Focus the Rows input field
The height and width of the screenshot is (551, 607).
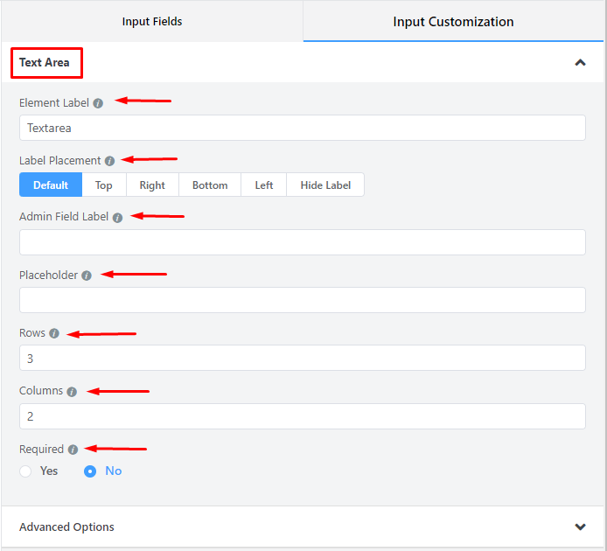(x=303, y=358)
